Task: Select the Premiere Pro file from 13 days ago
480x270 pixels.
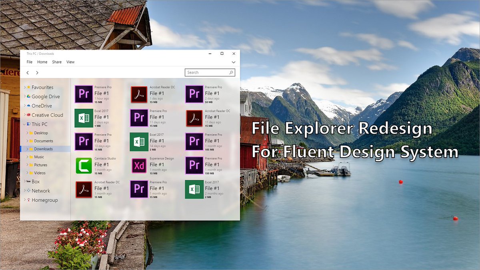Action: click(84, 142)
